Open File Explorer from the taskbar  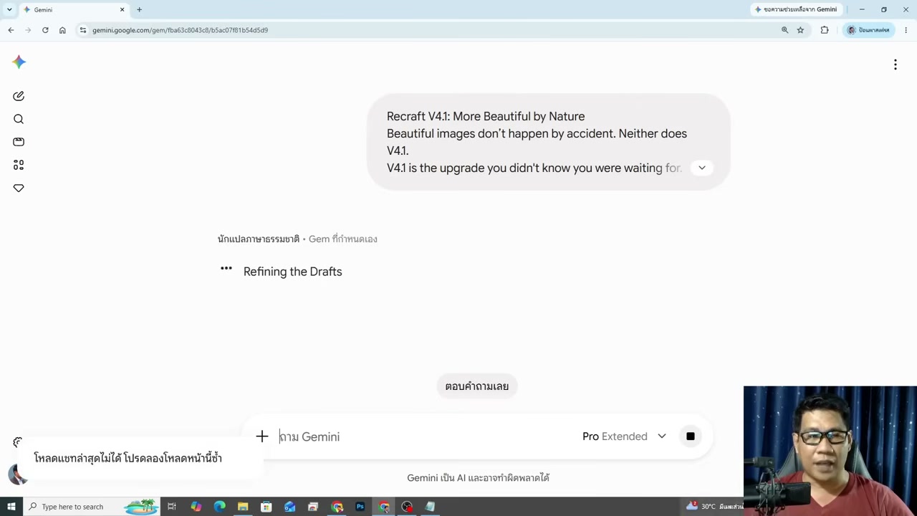pos(243,507)
